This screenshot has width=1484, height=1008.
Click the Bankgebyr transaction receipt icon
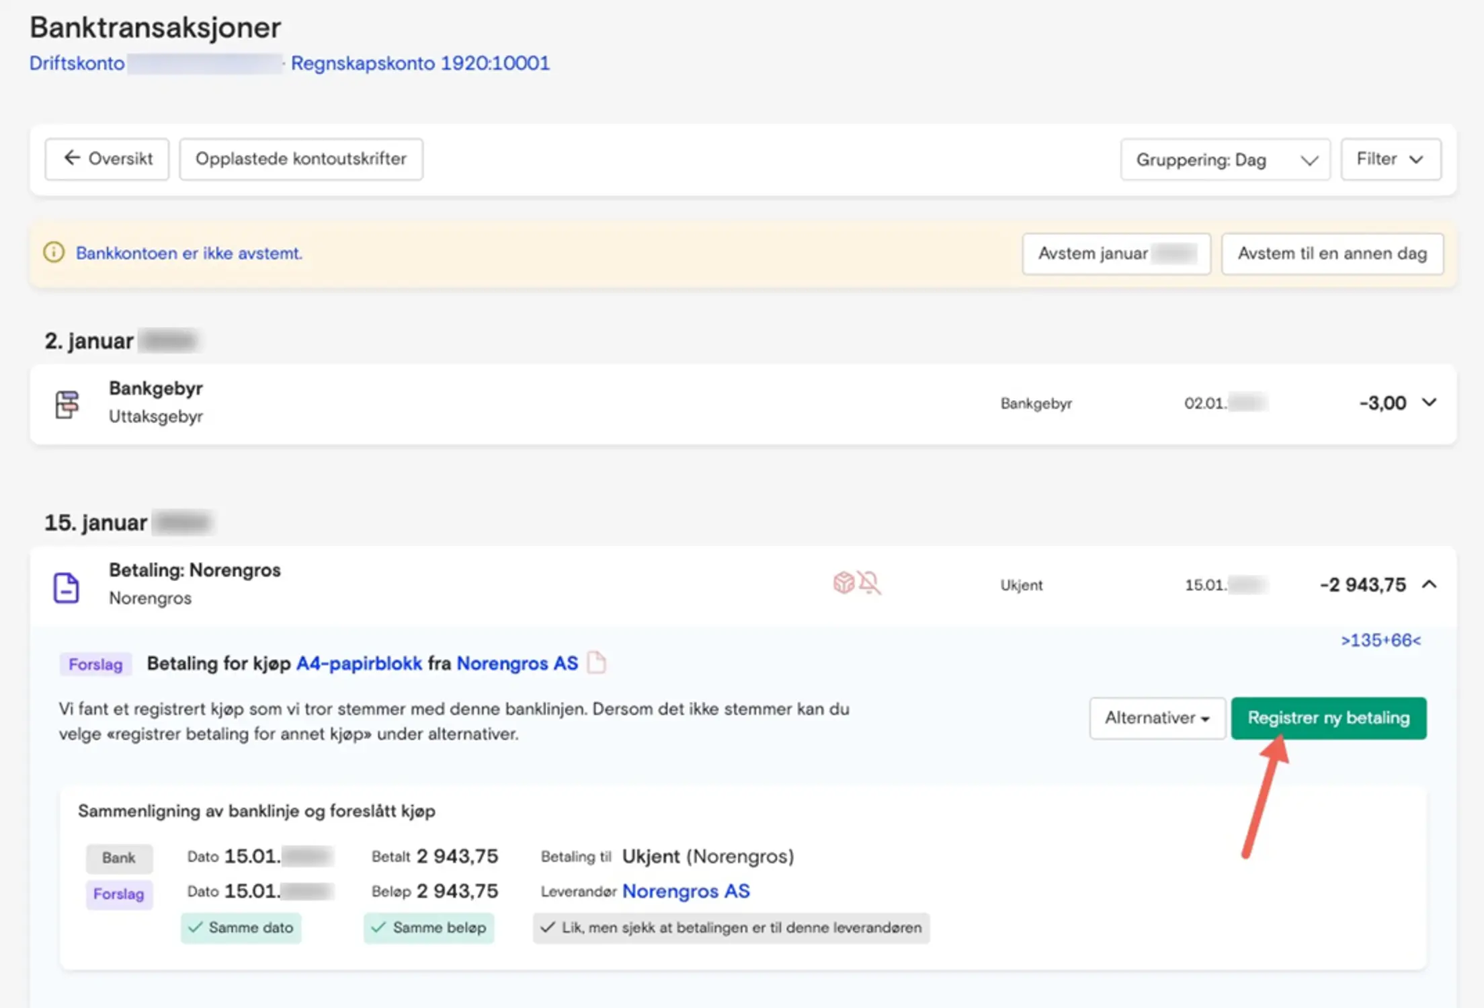coord(67,404)
